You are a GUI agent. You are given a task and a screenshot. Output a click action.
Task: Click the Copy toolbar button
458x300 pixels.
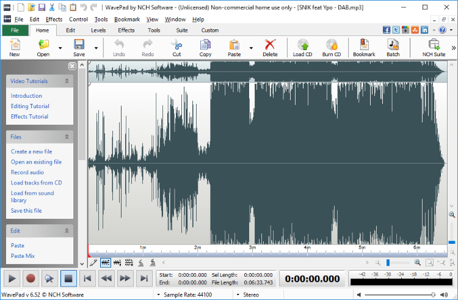205,48
